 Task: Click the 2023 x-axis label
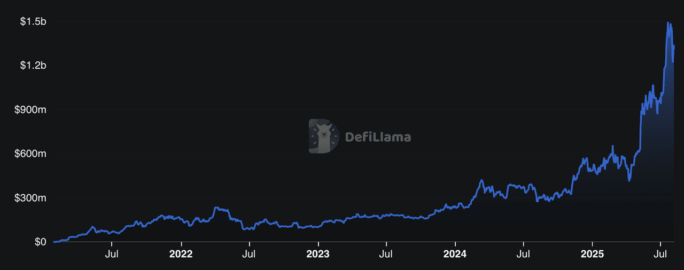pyautogui.click(x=318, y=255)
